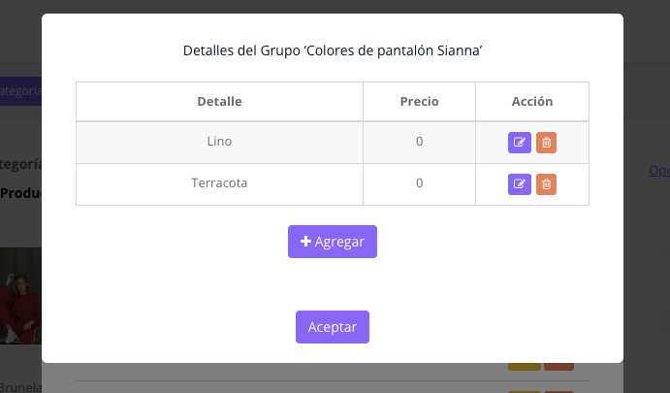Click the price value of Terracota
This screenshot has width=670, height=393.
tap(419, 182)
